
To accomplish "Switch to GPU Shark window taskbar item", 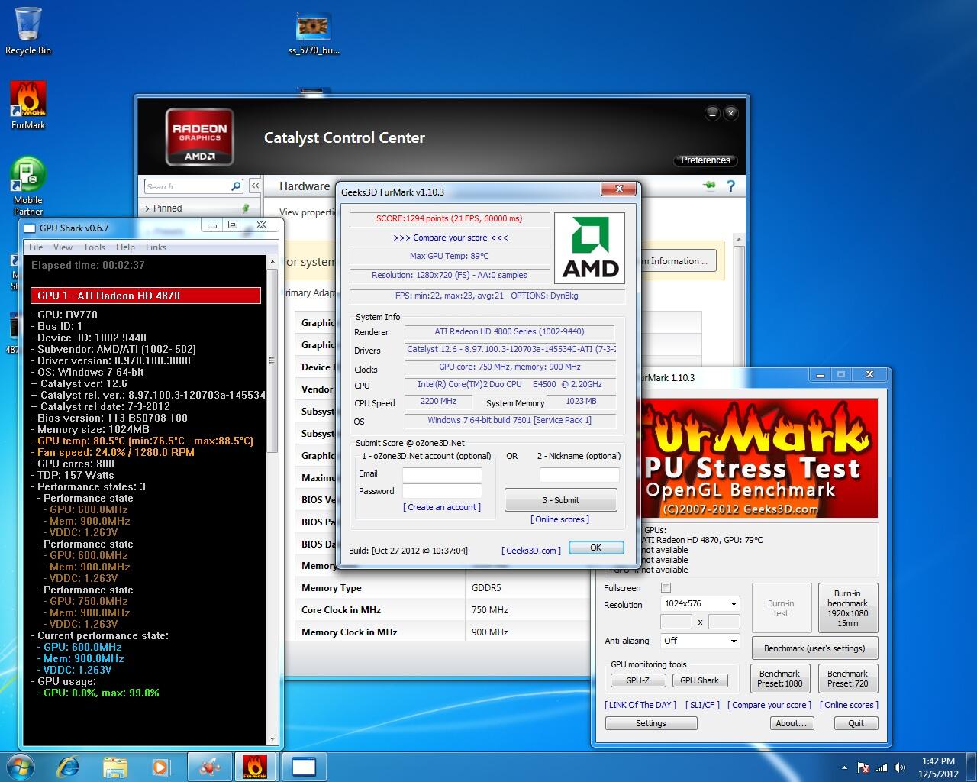I will click(x=304, y=766).
